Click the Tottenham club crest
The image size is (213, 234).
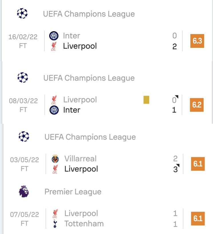[55, 223]
